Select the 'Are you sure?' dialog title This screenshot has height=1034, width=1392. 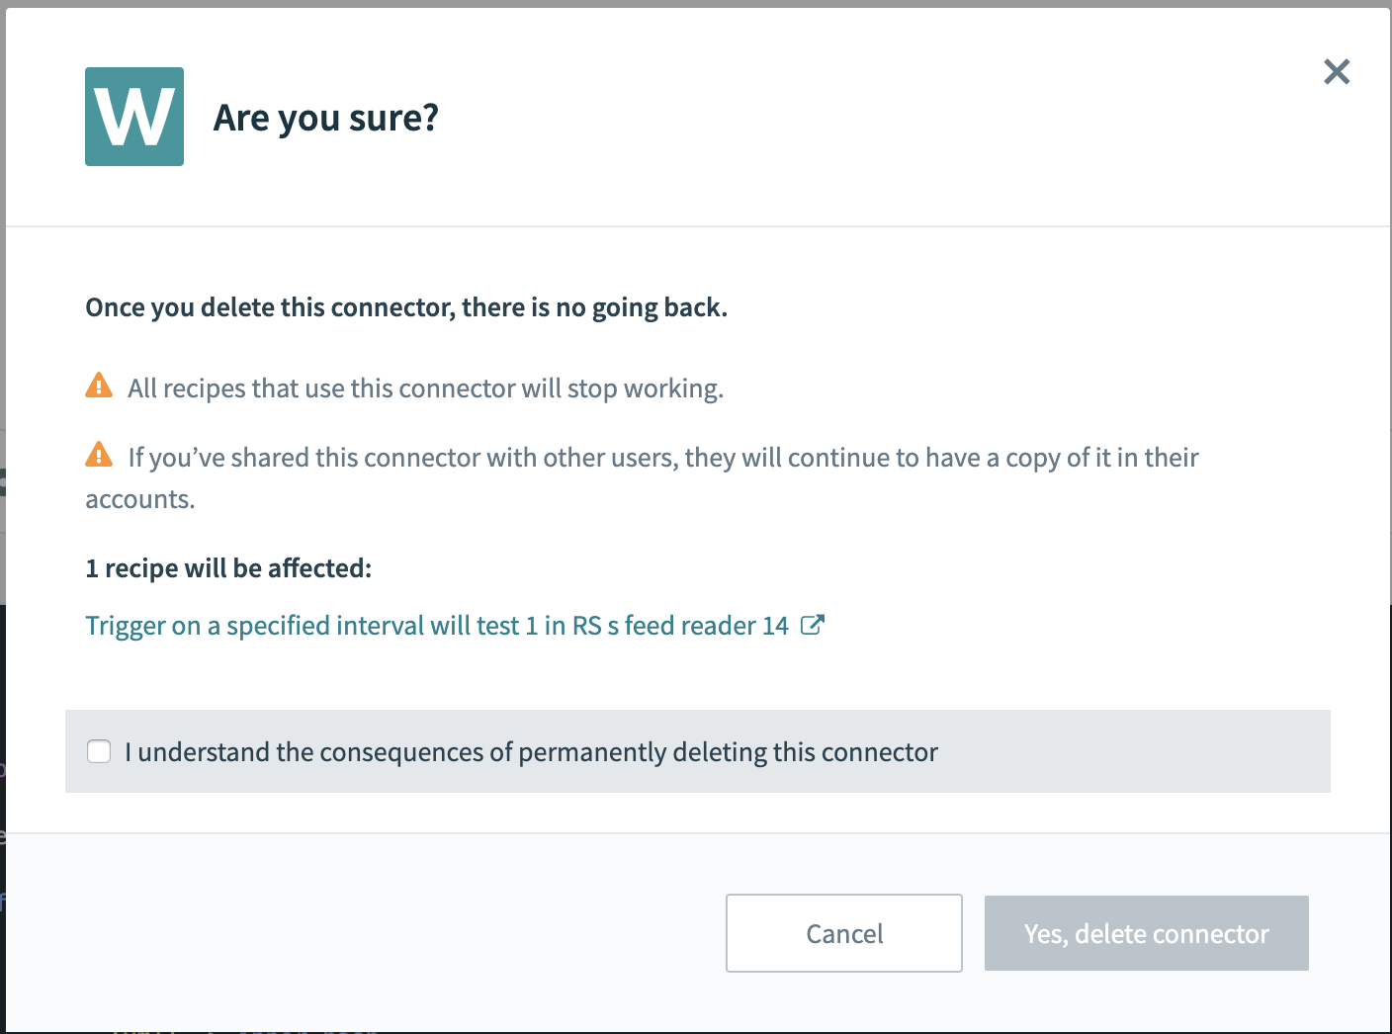tap(326, 117)
